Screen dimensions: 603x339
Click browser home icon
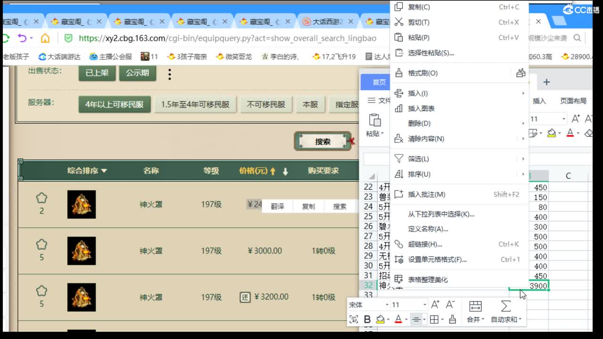45,38
